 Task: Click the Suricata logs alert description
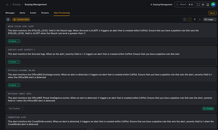coord(93,54)
